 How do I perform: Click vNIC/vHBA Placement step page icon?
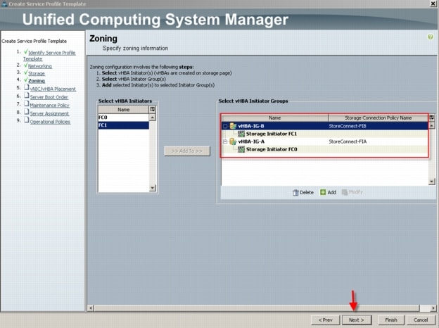(26, 87)
